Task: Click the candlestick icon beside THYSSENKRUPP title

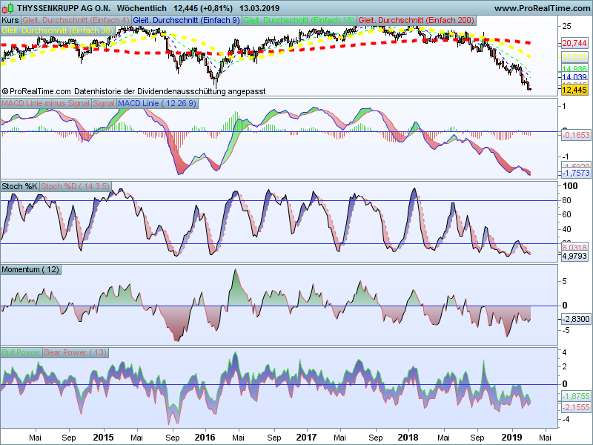Action: click(x=7, y=8)
